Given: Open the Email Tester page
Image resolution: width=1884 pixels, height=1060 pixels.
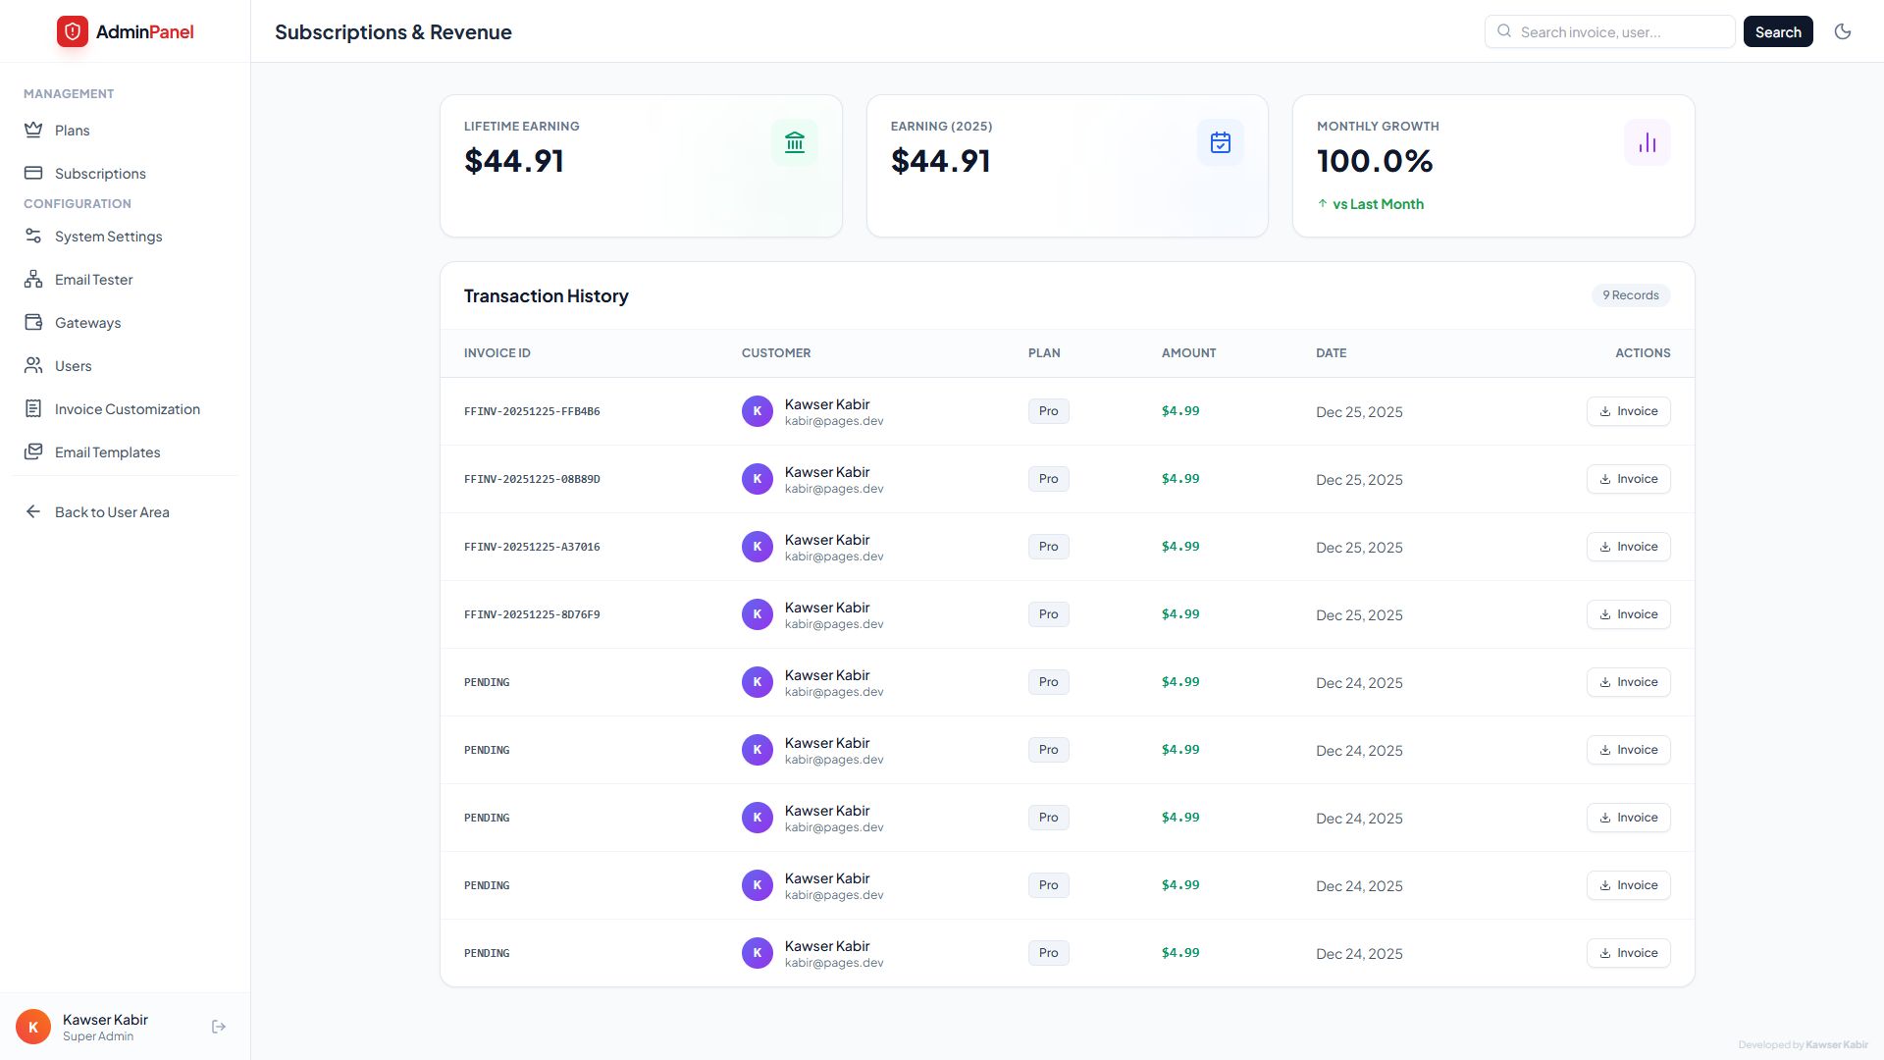Looking at the screenshot, I should point(93,280).
